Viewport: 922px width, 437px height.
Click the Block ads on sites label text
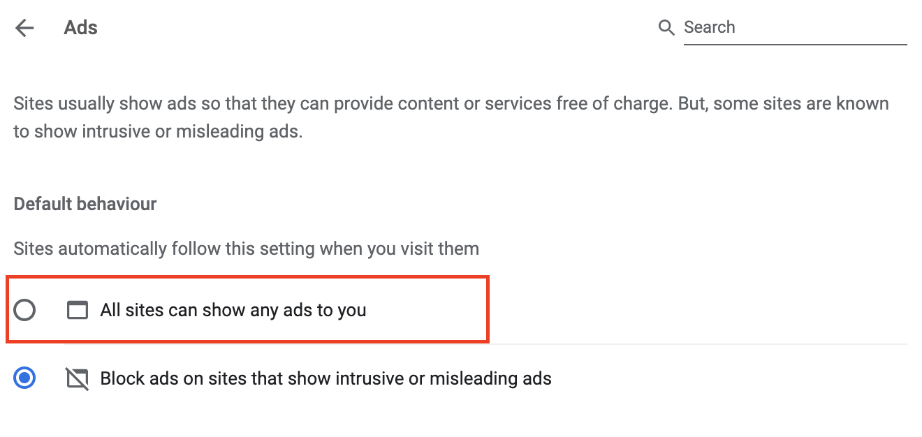point(326,379)
